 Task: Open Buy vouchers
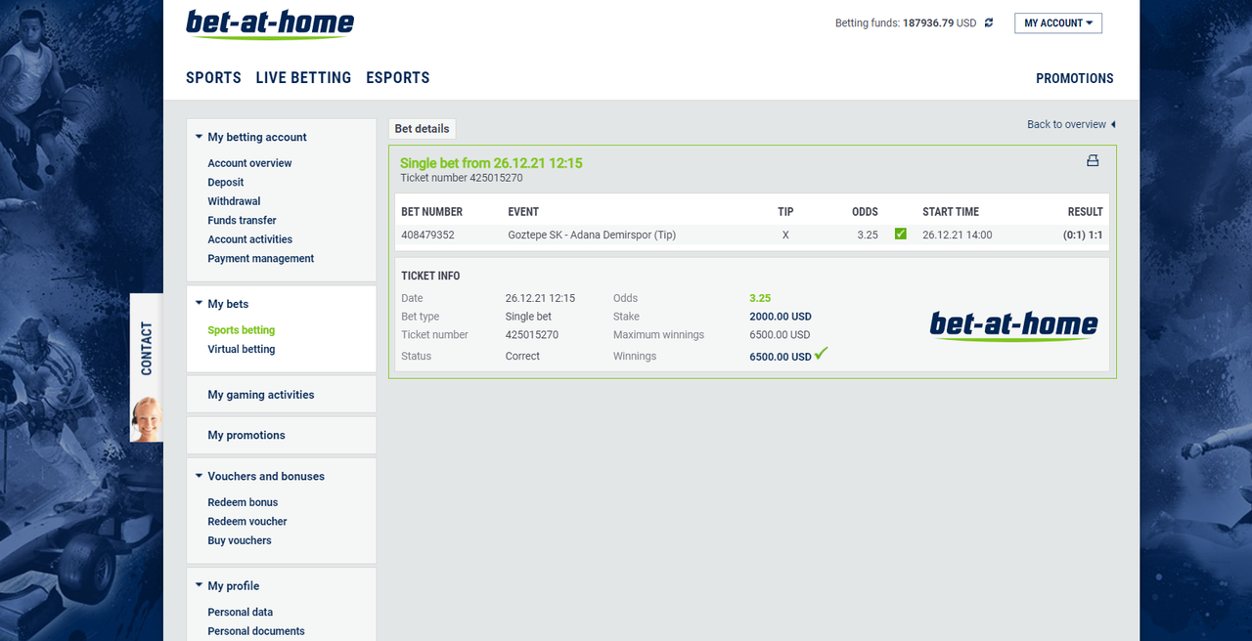pos(240,540)
